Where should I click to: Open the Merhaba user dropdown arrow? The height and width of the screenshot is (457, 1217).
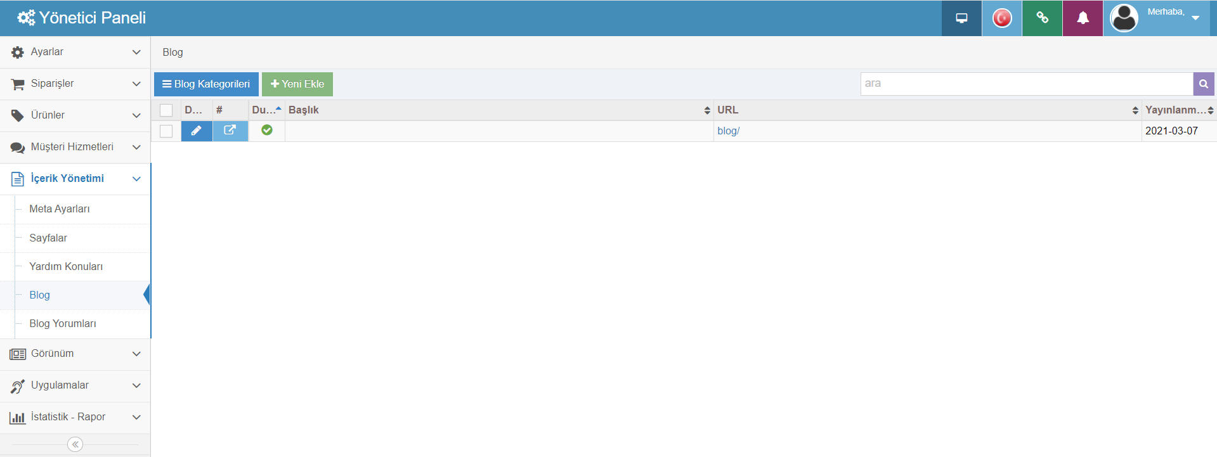1195,18
